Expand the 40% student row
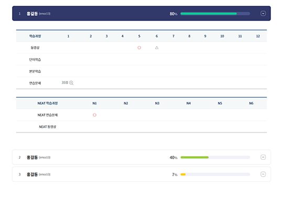The width and height of the screenshot is (283, 206). coord(263,157)
